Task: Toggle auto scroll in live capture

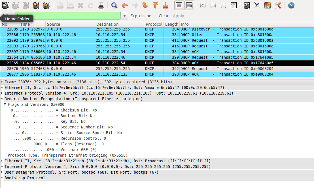Action: pos(189,5)
